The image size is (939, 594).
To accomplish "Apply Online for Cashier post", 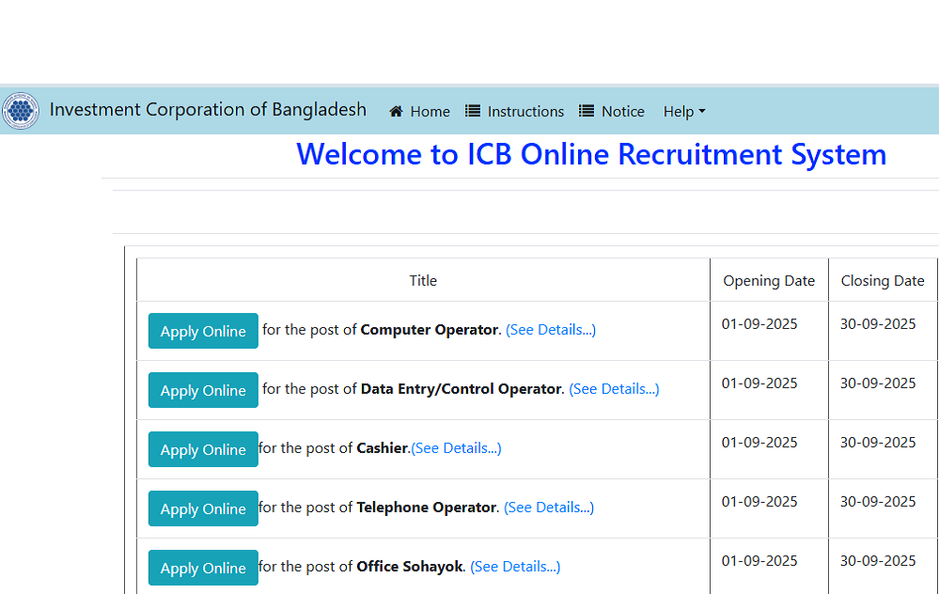I will click(x=204, y=449).
